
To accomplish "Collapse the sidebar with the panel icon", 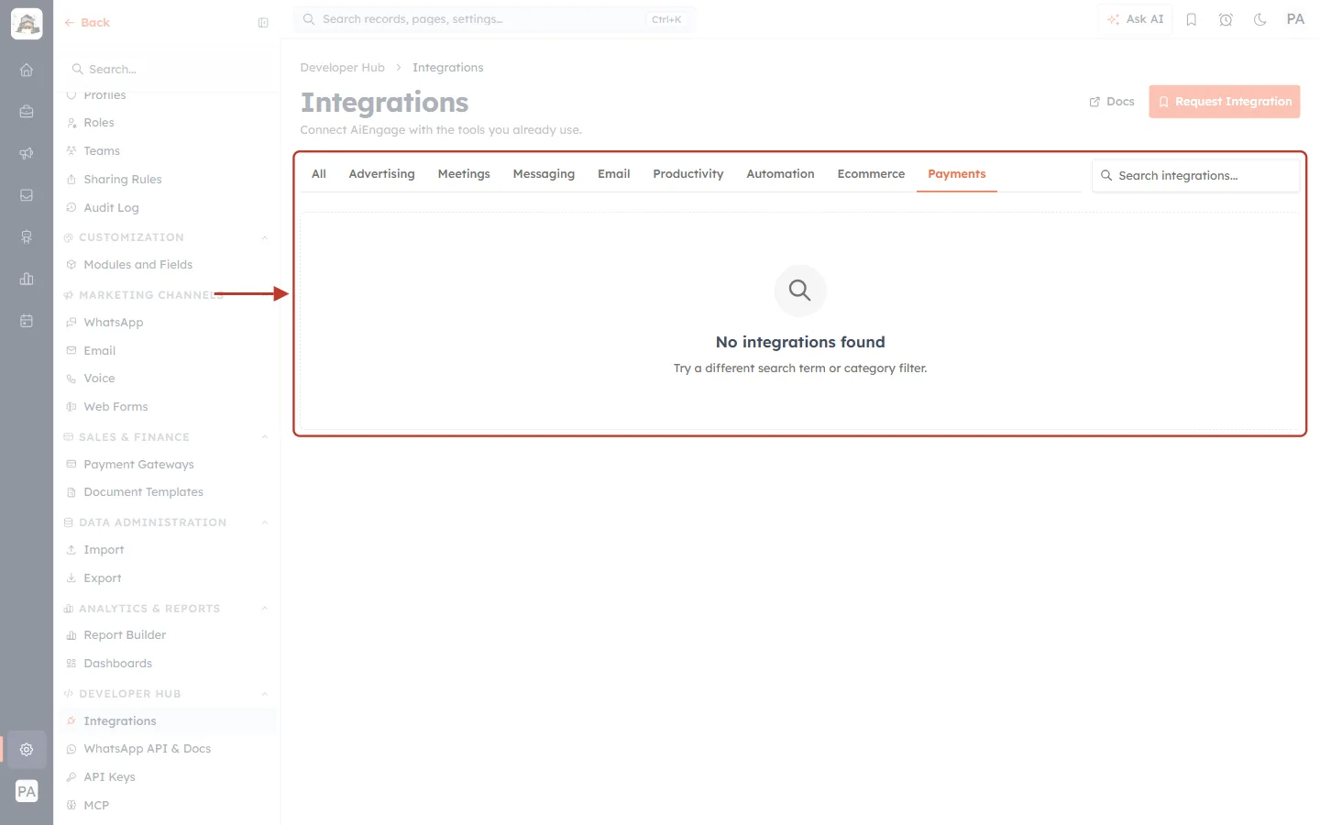I will 263,23.
